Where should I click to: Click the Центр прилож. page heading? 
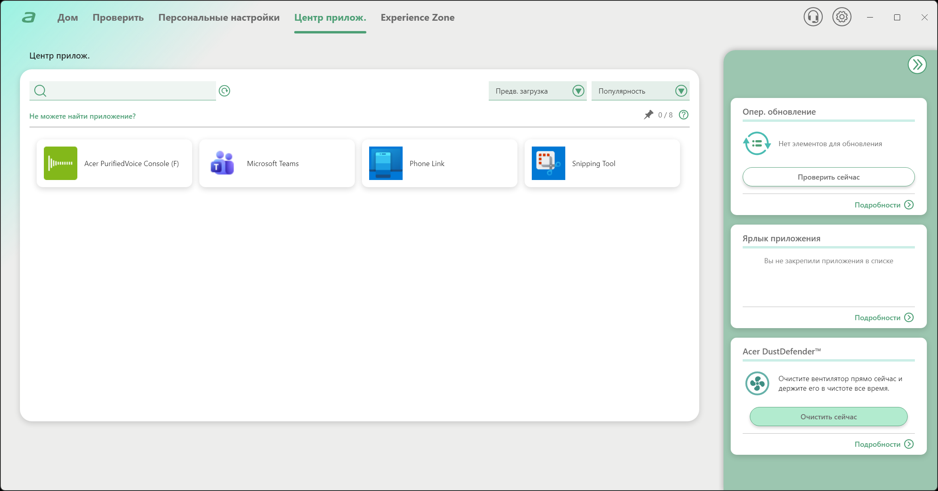(x=59, y=56)
